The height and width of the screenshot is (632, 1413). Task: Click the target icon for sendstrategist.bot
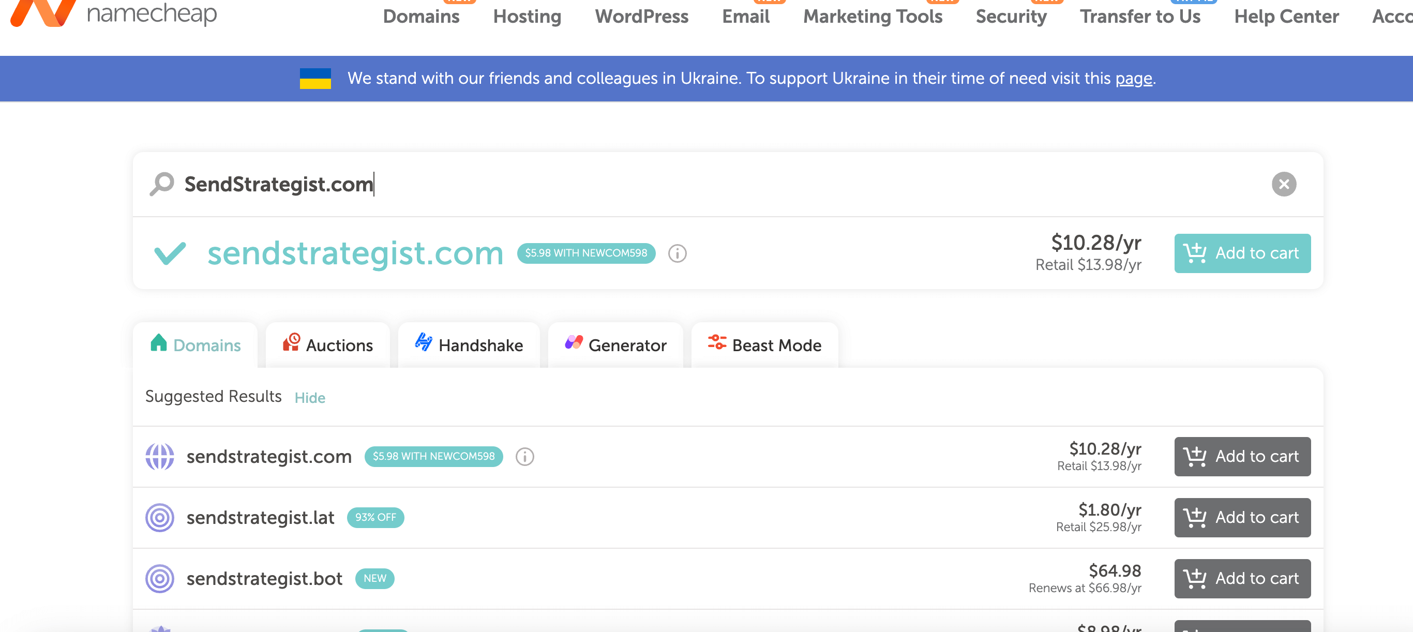tap(160, 578)
